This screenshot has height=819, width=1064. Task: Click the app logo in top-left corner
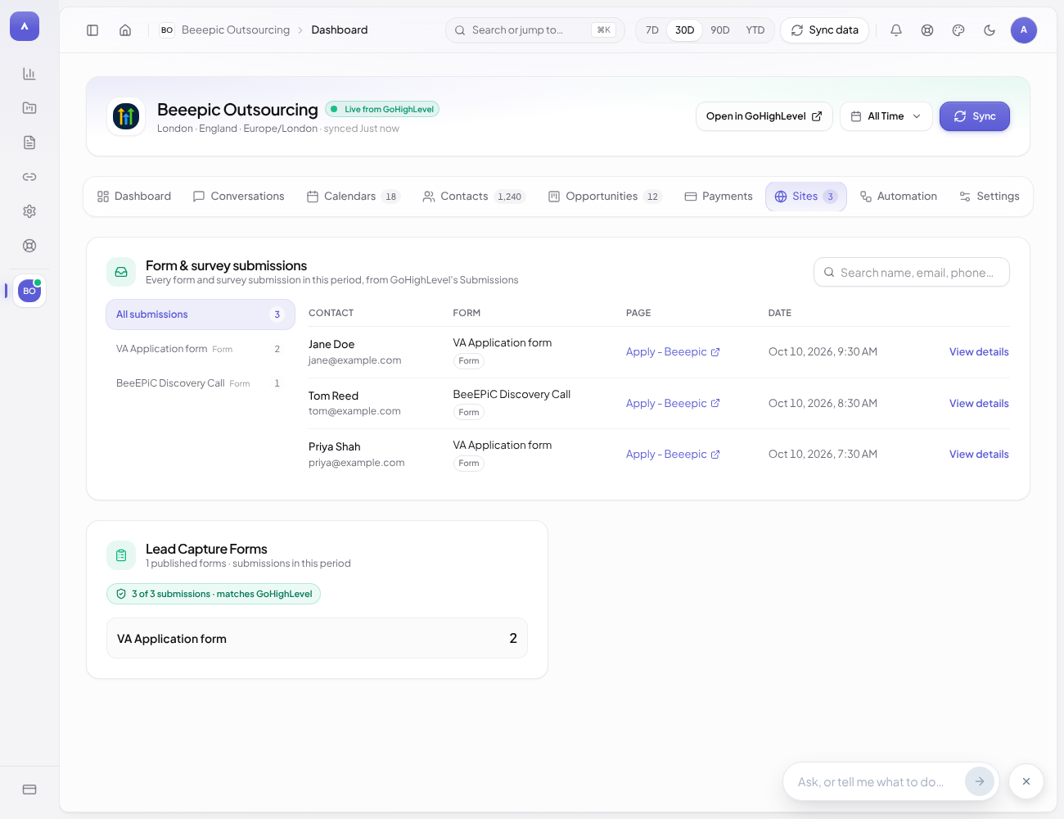(25, 26)
